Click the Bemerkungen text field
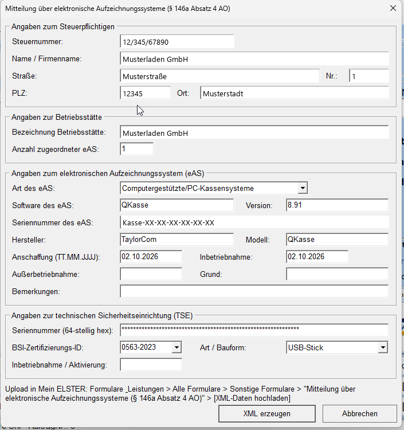404x430 pixels. [x=254, y=291]
